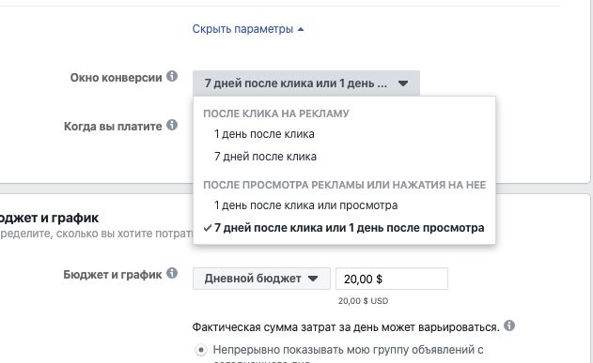Image resolution: width=593 pixels, height=363 pixels.
Task: Click info icon after Фактическая сумма затрат text
Action: tap(509, 325)
